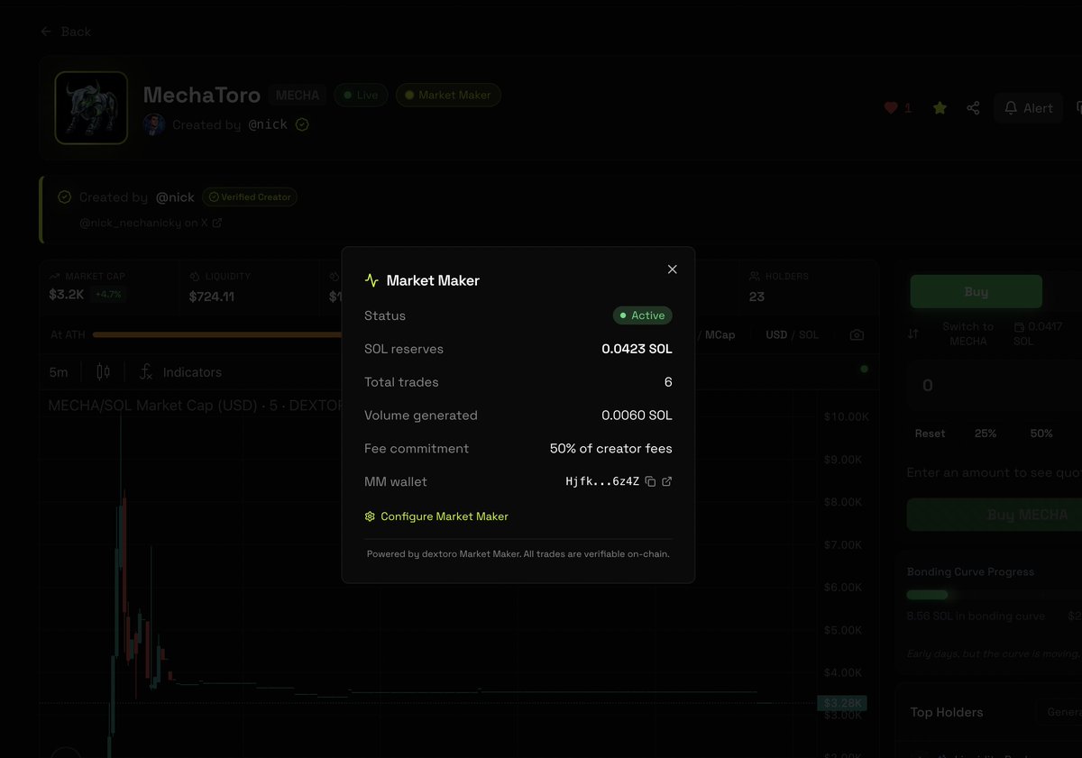Image resolution: width=1082 pixels, height=758 pixels.
Task: Click the Live status badge
Action: [361, 95]
